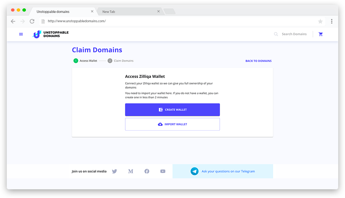Bookmark this page with the star
Image resolution: width=345 pixels, height=198 pixels.
click(320, 21)
